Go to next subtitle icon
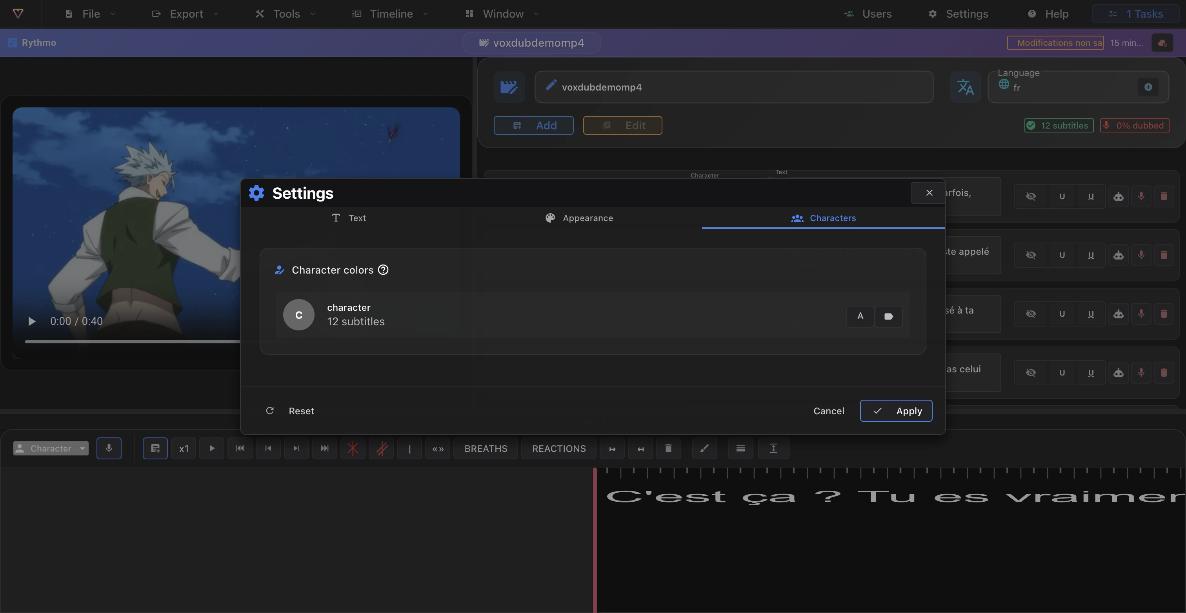Image resolution: width=1186 pixels, height=613 pixels. click(x=296, y=448)
